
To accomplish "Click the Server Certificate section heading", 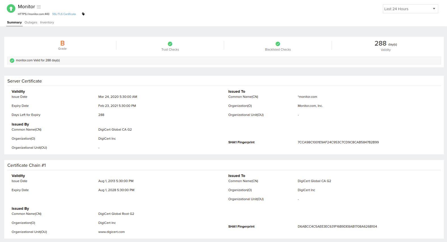I will [x=25, y=81].
